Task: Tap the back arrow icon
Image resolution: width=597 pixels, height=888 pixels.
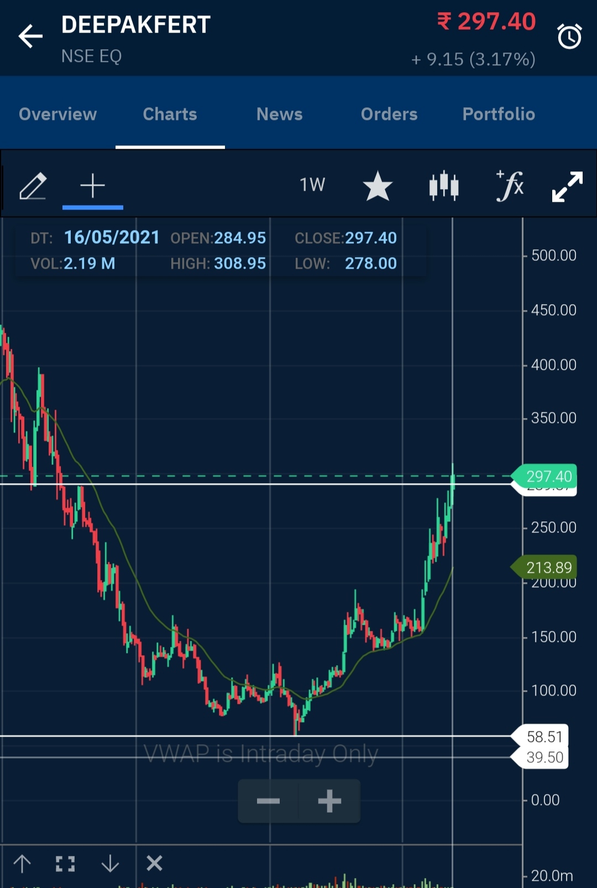Action: tap(30, 37)
